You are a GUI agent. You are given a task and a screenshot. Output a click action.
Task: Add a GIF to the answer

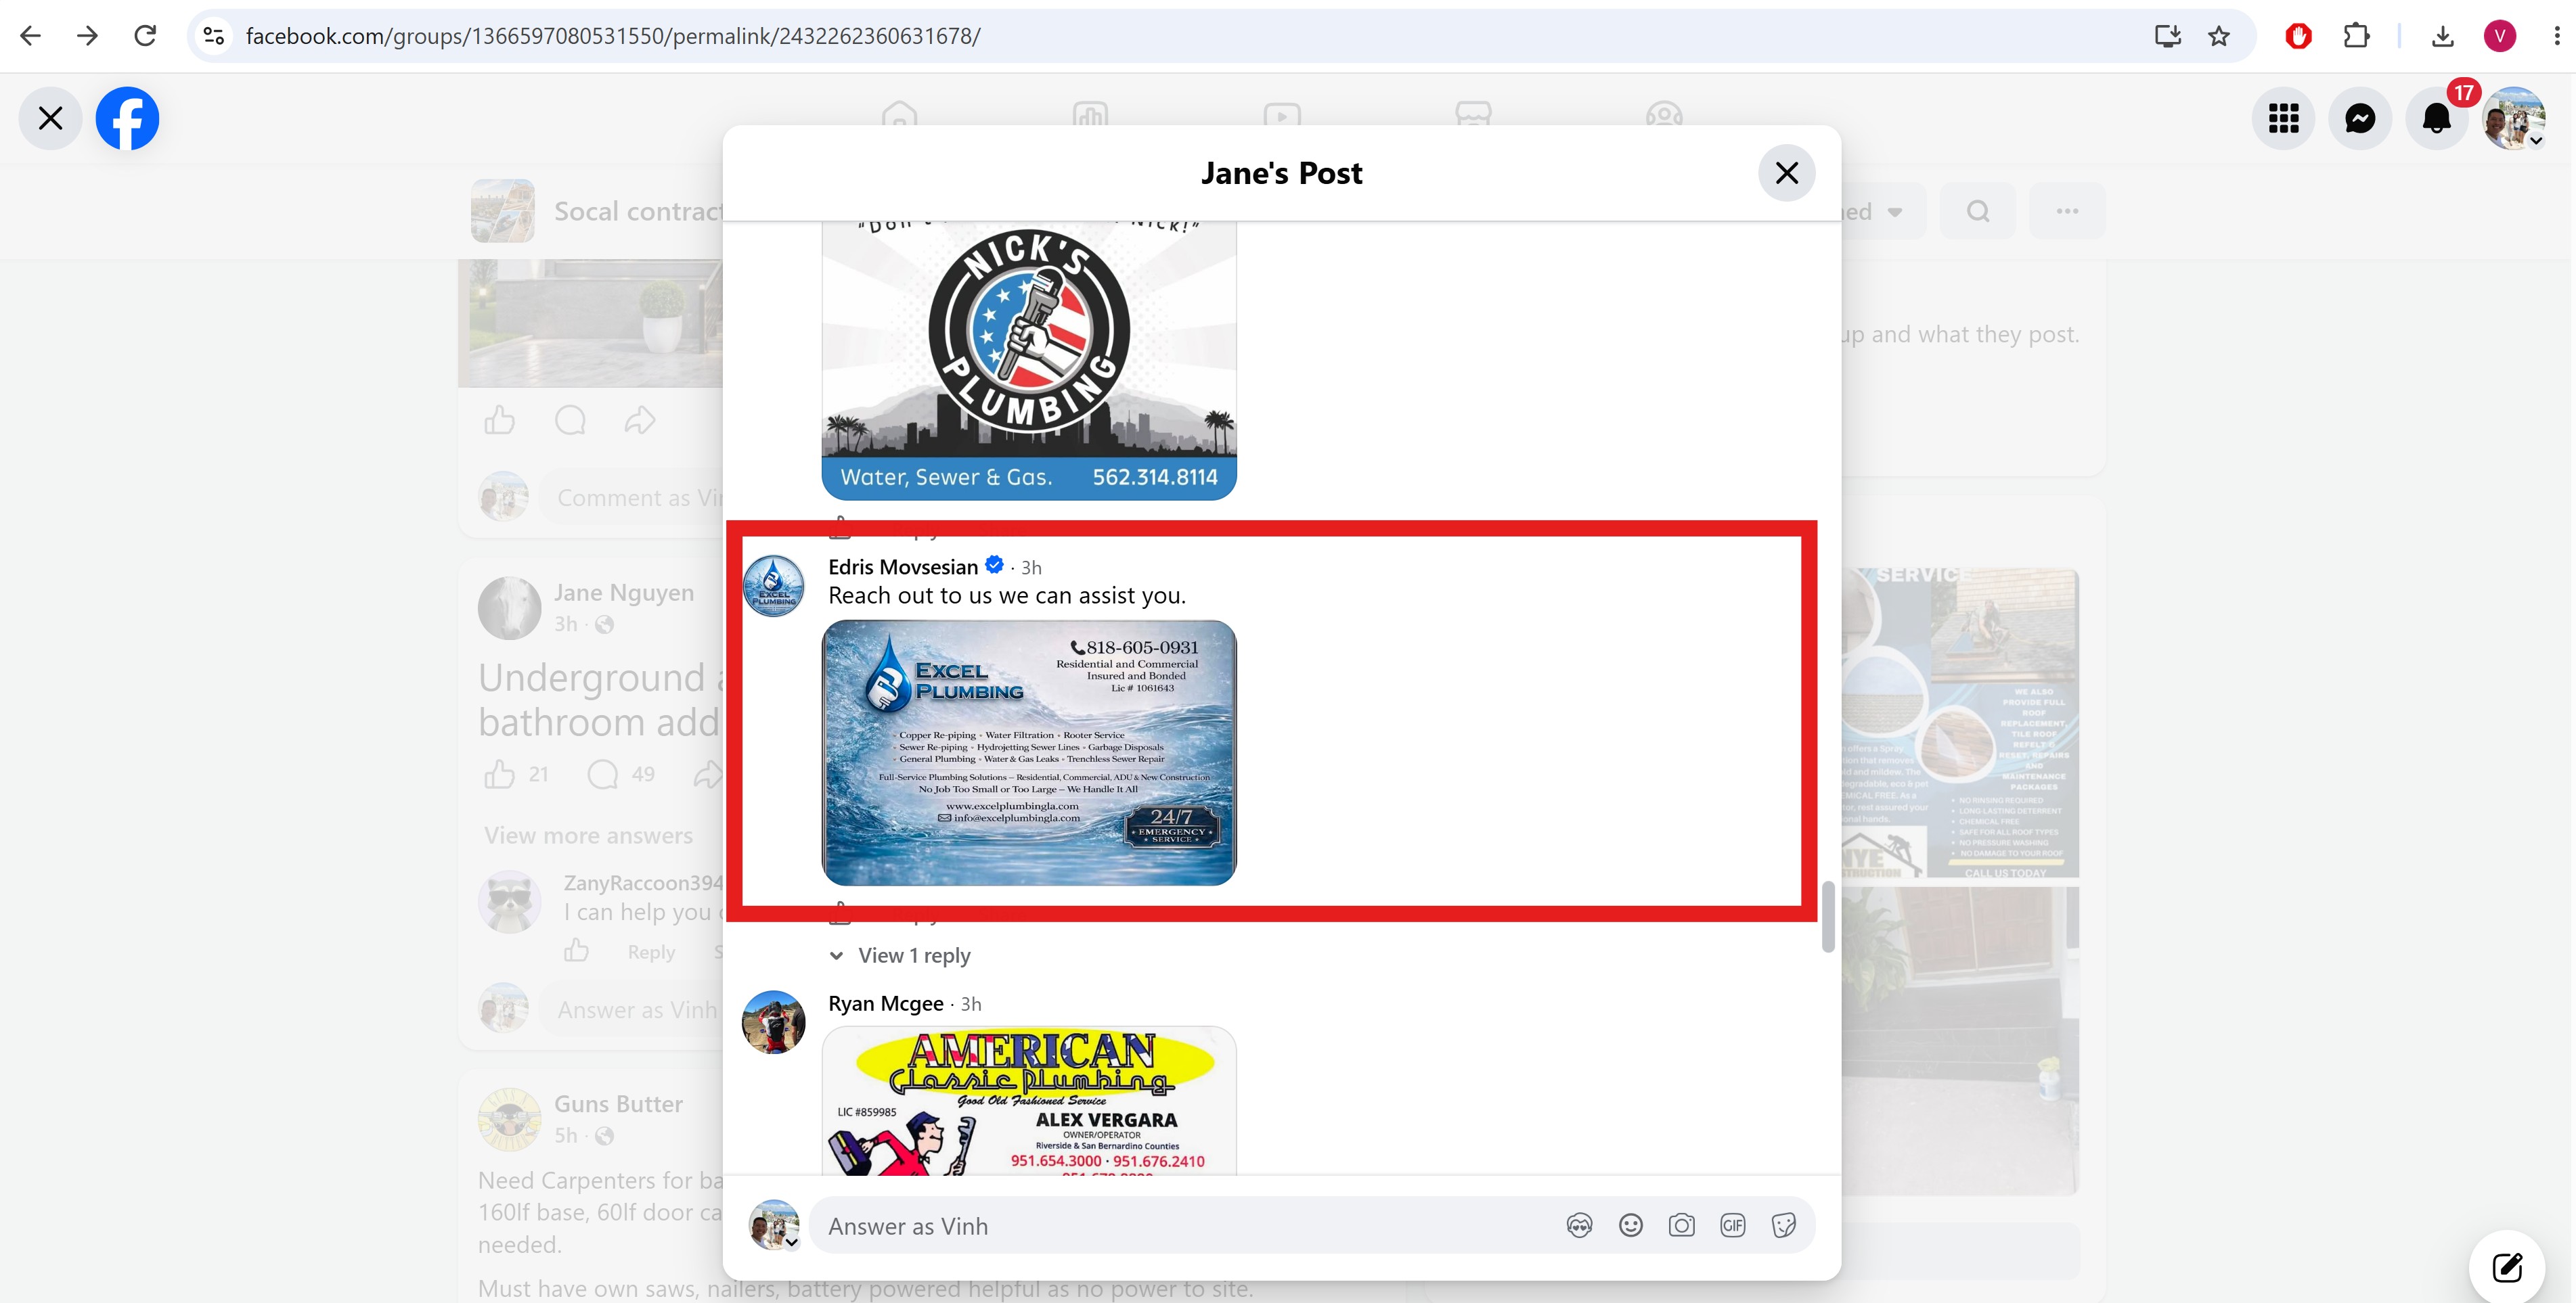[1732, 1225]
